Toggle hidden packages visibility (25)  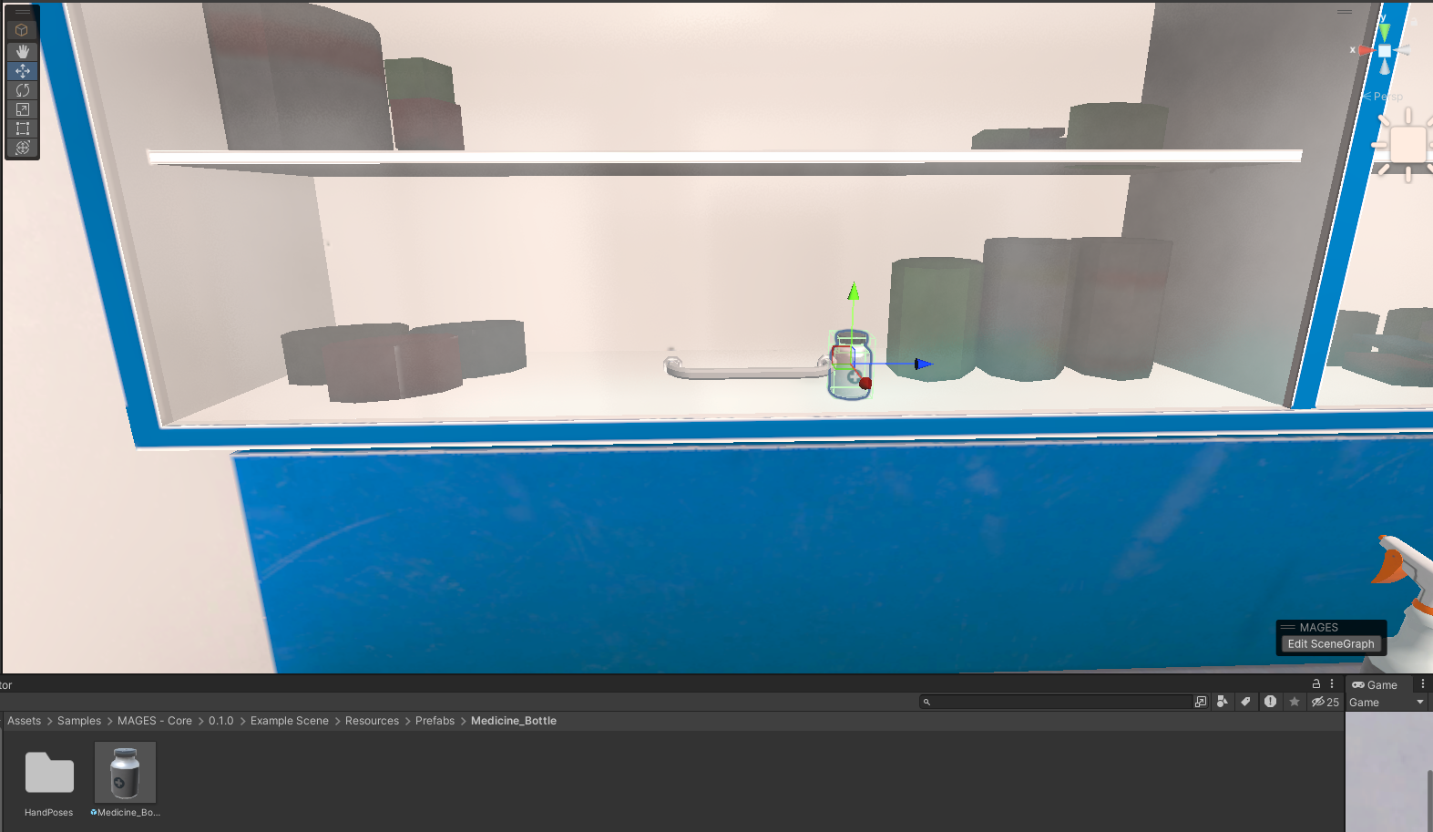pyautogui.click(x=1325, y=702)
